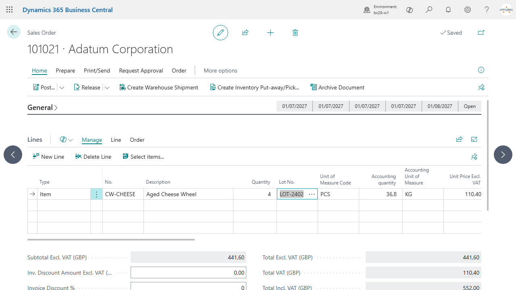Expand the Release dropdown arrow

click(x=107, y=87)
